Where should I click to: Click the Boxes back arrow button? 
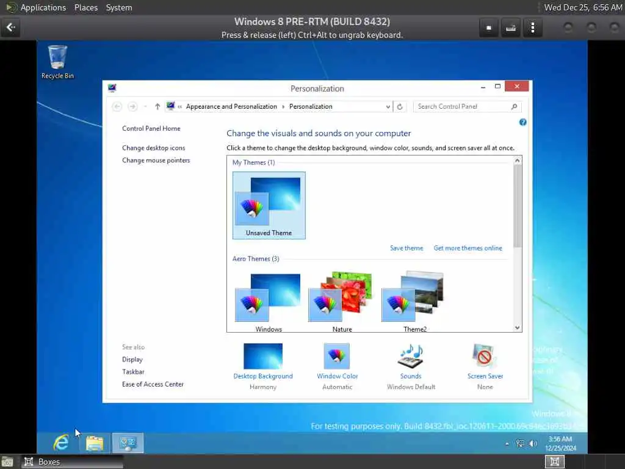coord(10,27)
